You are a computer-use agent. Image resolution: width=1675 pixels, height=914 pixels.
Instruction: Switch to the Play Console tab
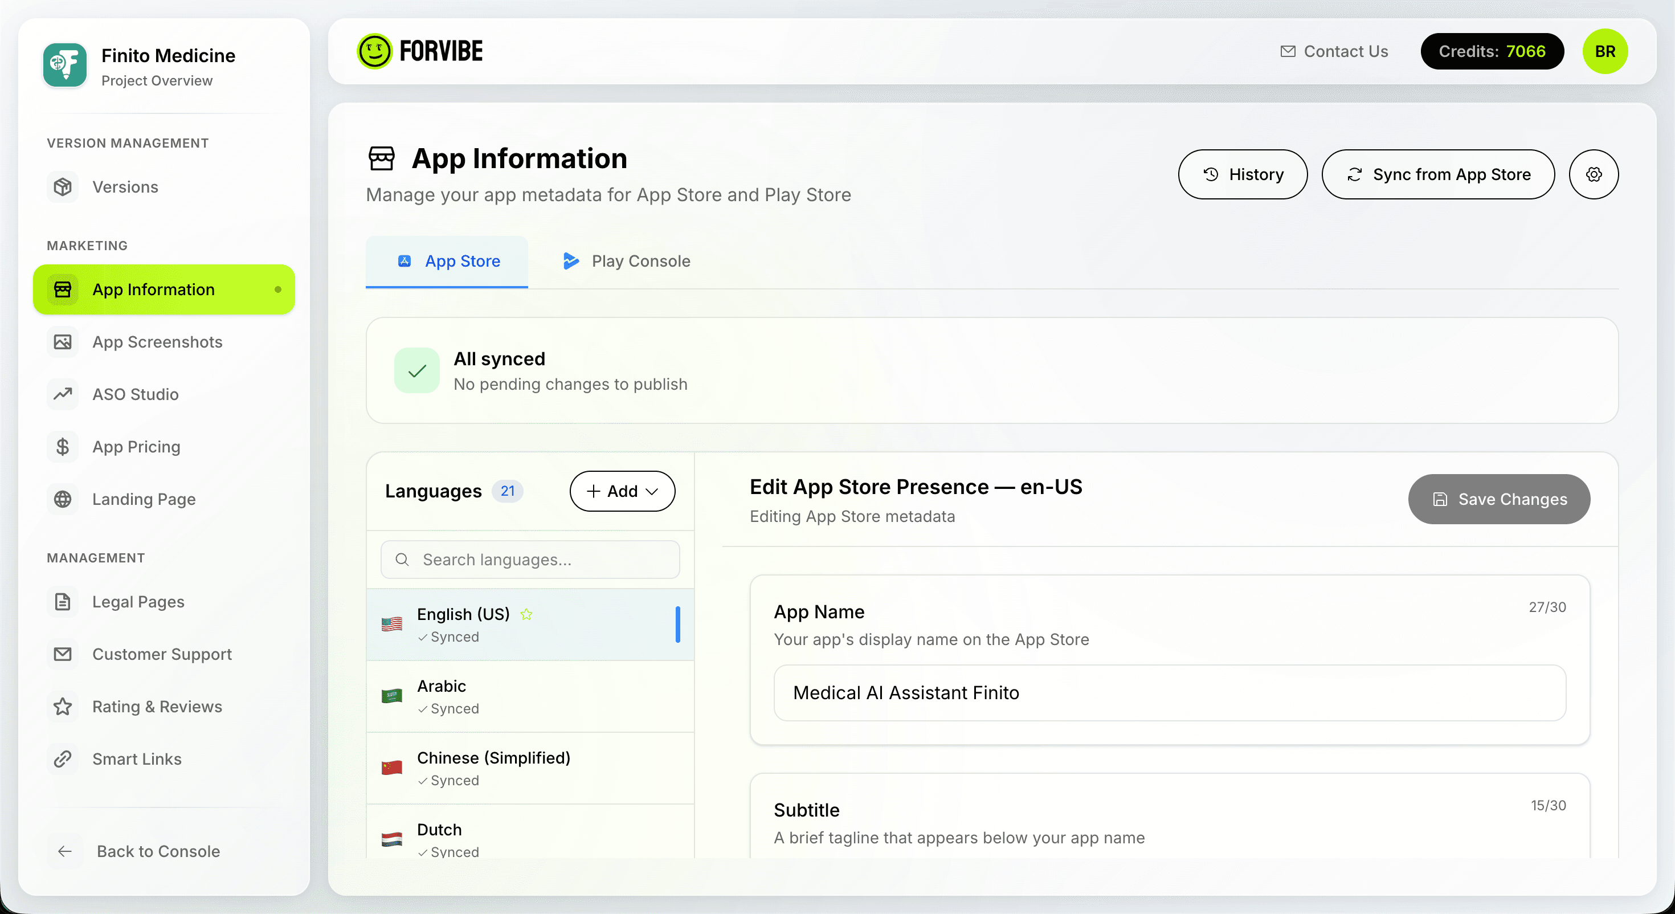coord(625,261)
